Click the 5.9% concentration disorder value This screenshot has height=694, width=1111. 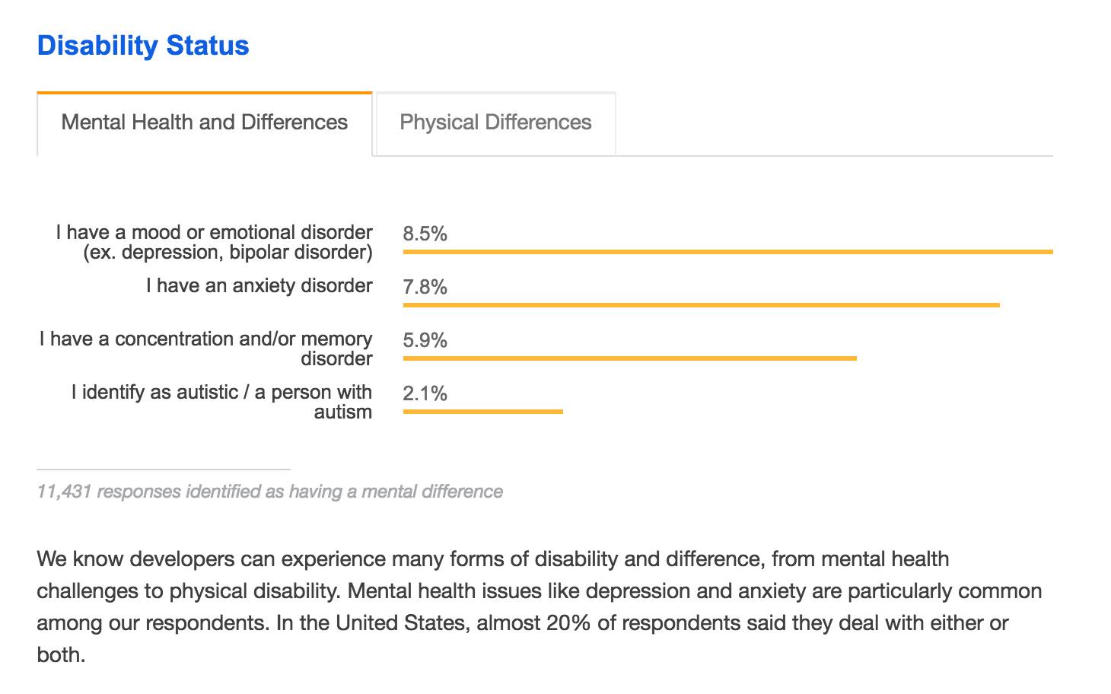point(425,340)
